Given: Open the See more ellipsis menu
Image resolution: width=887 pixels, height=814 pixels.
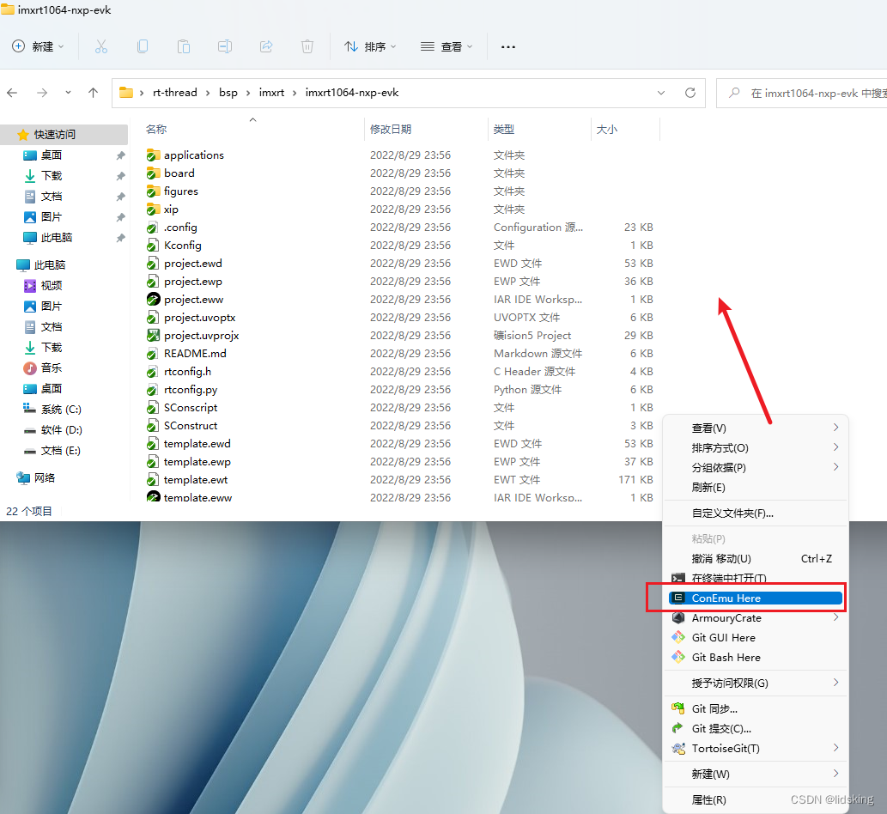Looking at the screenshot, I should 507,46.
